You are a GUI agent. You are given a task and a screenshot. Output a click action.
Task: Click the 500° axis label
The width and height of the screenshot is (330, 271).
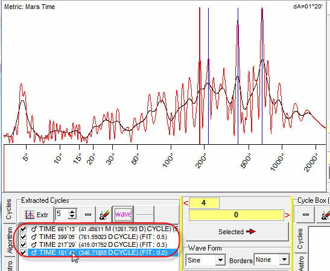click(x=246, y=161)
